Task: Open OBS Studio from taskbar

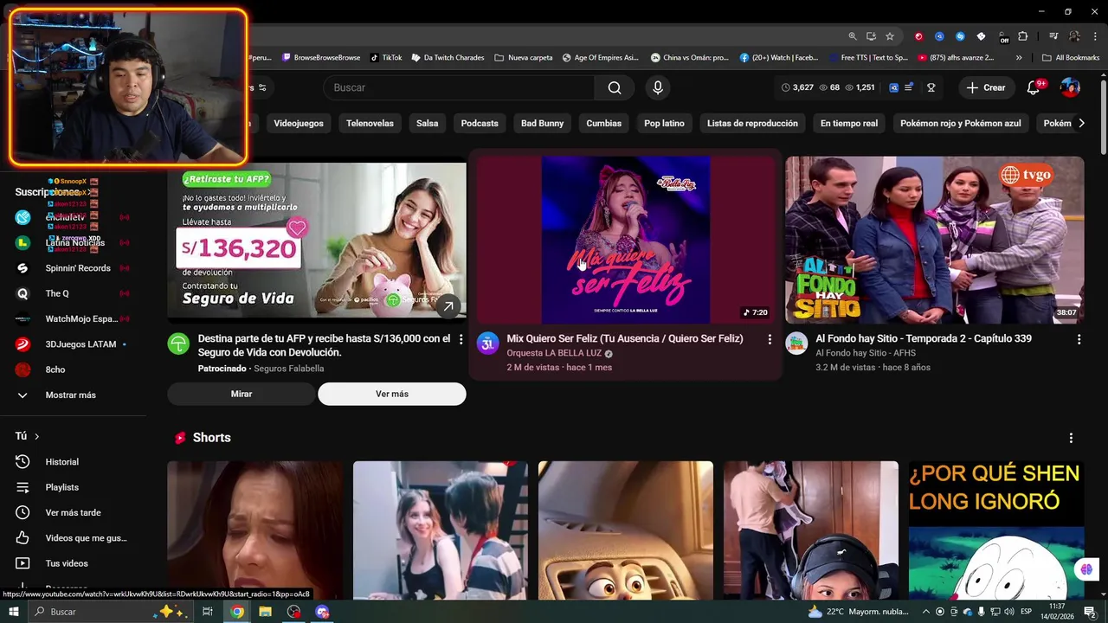Action: point(294,612)
